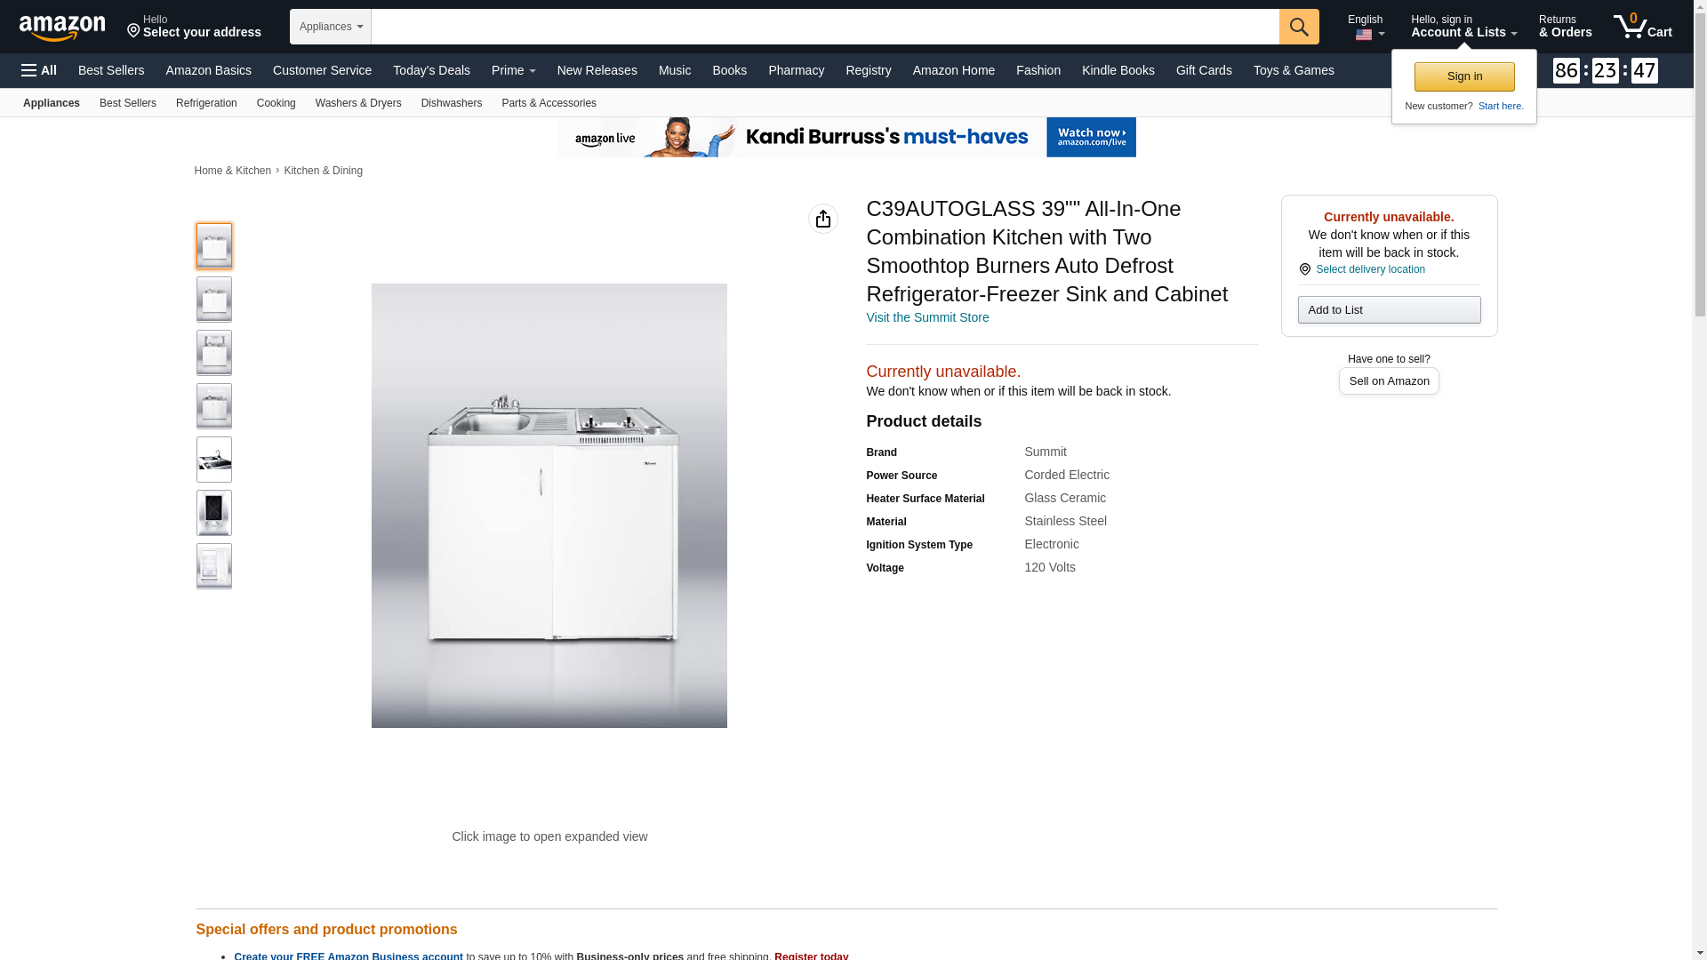Image resolution: width=1707 pixels, height=960 pixels.
Task: Expand the Prime dropdown menu
Action: pos(514,70)
